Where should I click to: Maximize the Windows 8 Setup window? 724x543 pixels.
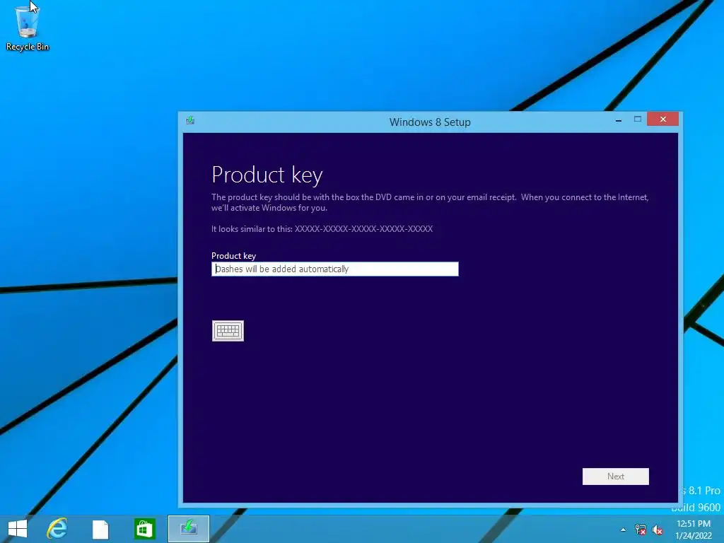pos(638,119)
